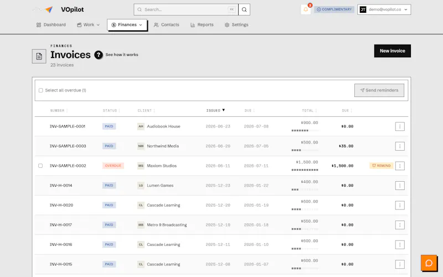Screen dimensions: 443x277
Task: Click the JT user avatar
Action: pyautogui.click(x=363, y=9)
